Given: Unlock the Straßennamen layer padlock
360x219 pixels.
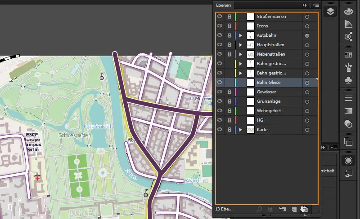Looking at the screenshot, I should click(229, 17).
